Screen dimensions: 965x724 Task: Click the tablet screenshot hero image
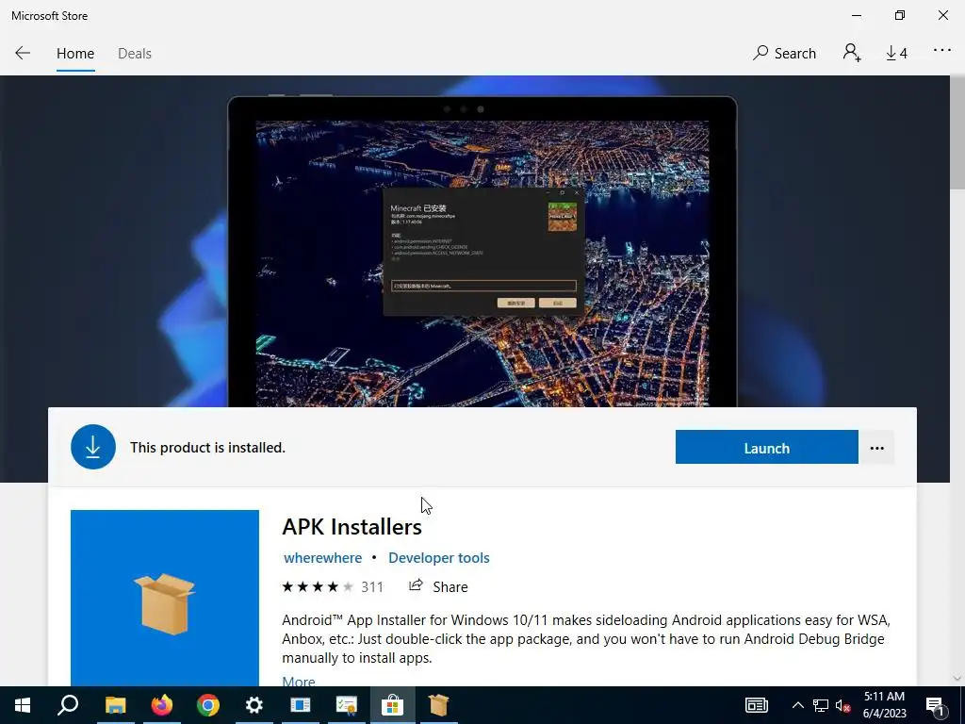(482, 253)
